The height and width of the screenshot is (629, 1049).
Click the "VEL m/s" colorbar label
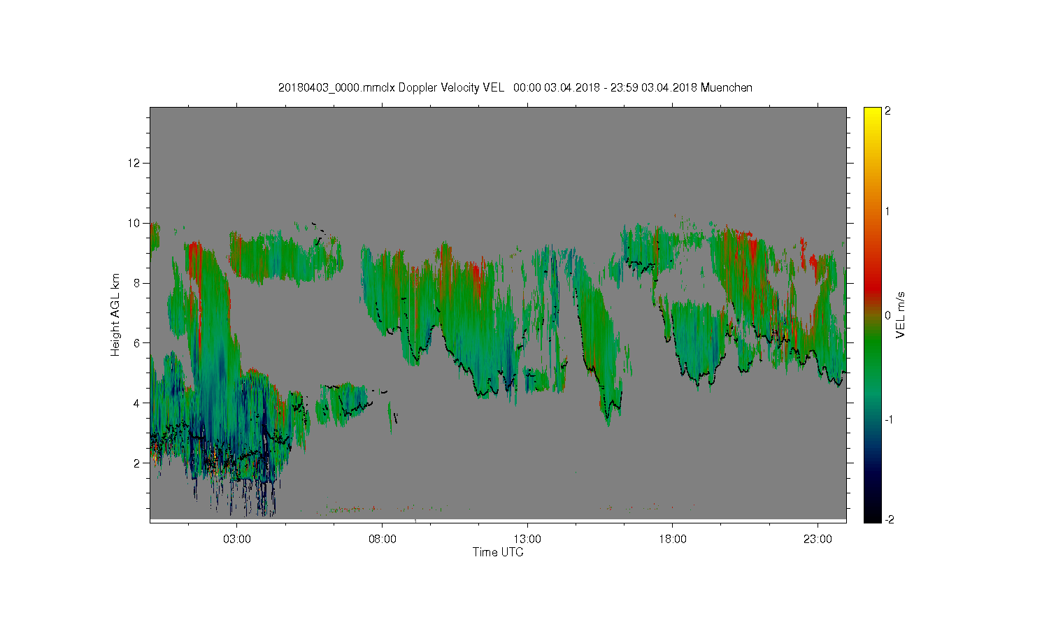(x=901, y=316)
